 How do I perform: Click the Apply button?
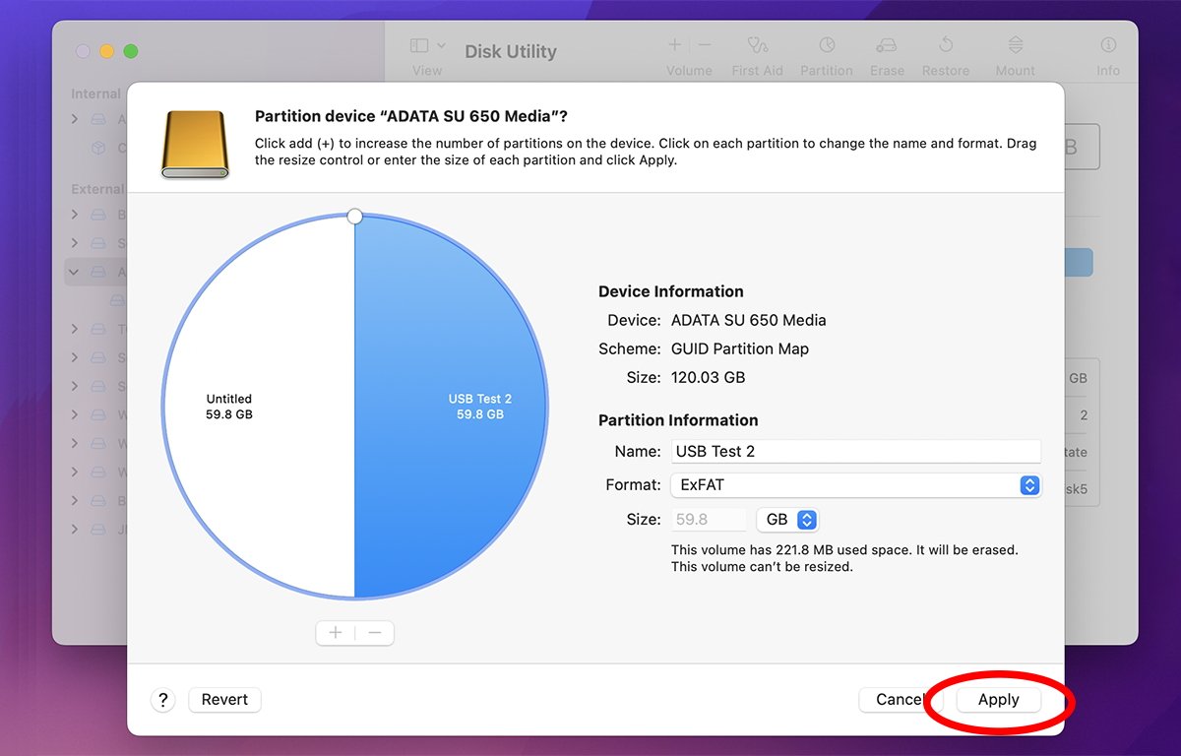coord(998,700)
